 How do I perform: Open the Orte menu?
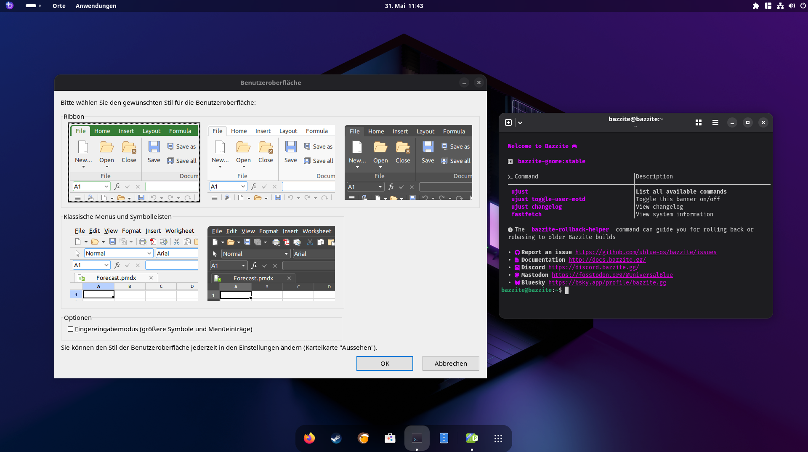pos(59,6)
